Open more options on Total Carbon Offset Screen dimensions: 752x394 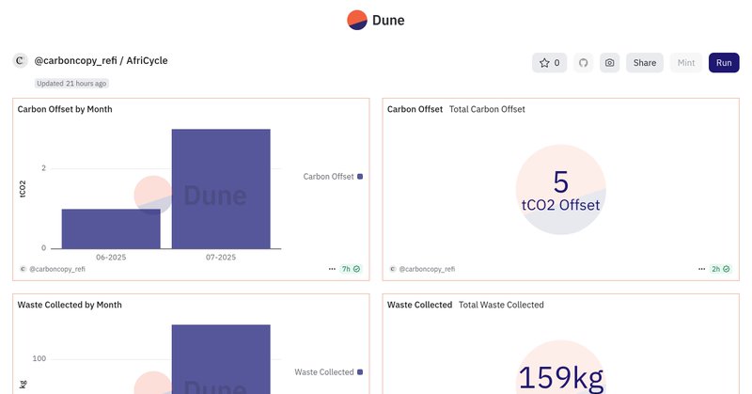click(x=701, y=269)
